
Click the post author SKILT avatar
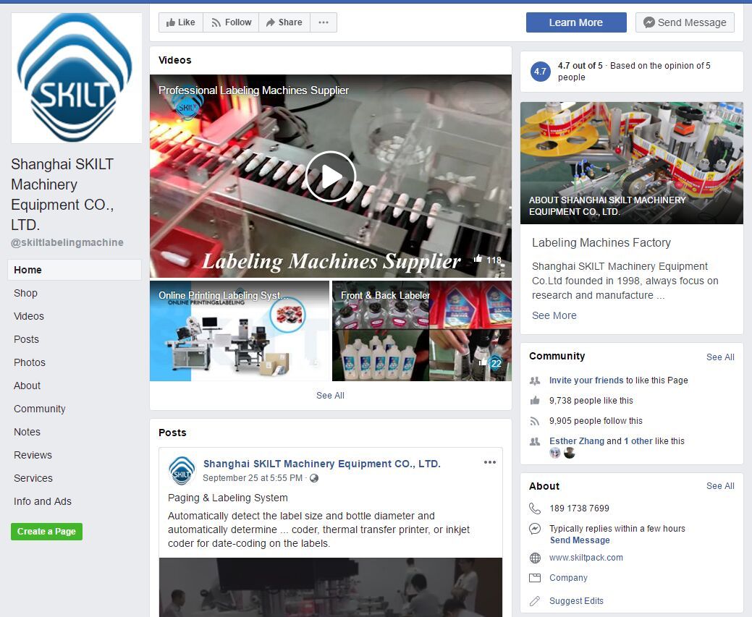tap(182, 470)
